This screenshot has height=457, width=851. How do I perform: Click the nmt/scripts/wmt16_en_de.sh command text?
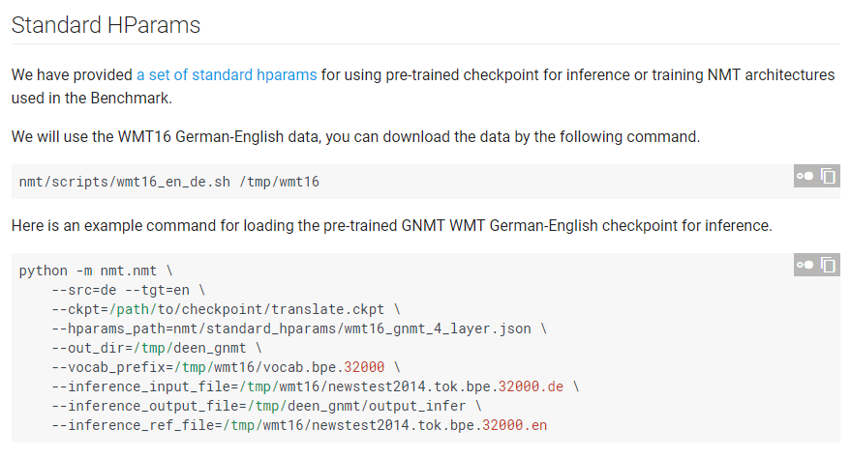136,182
